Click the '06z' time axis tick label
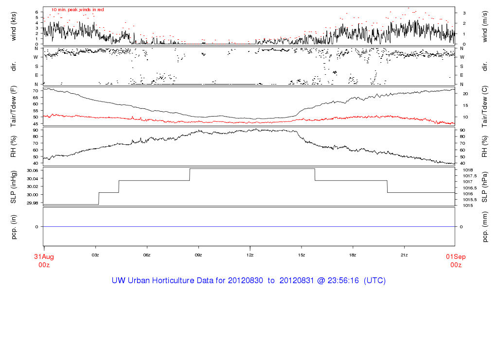The width and height of the screenshot is (498, 340). [147, 255]
